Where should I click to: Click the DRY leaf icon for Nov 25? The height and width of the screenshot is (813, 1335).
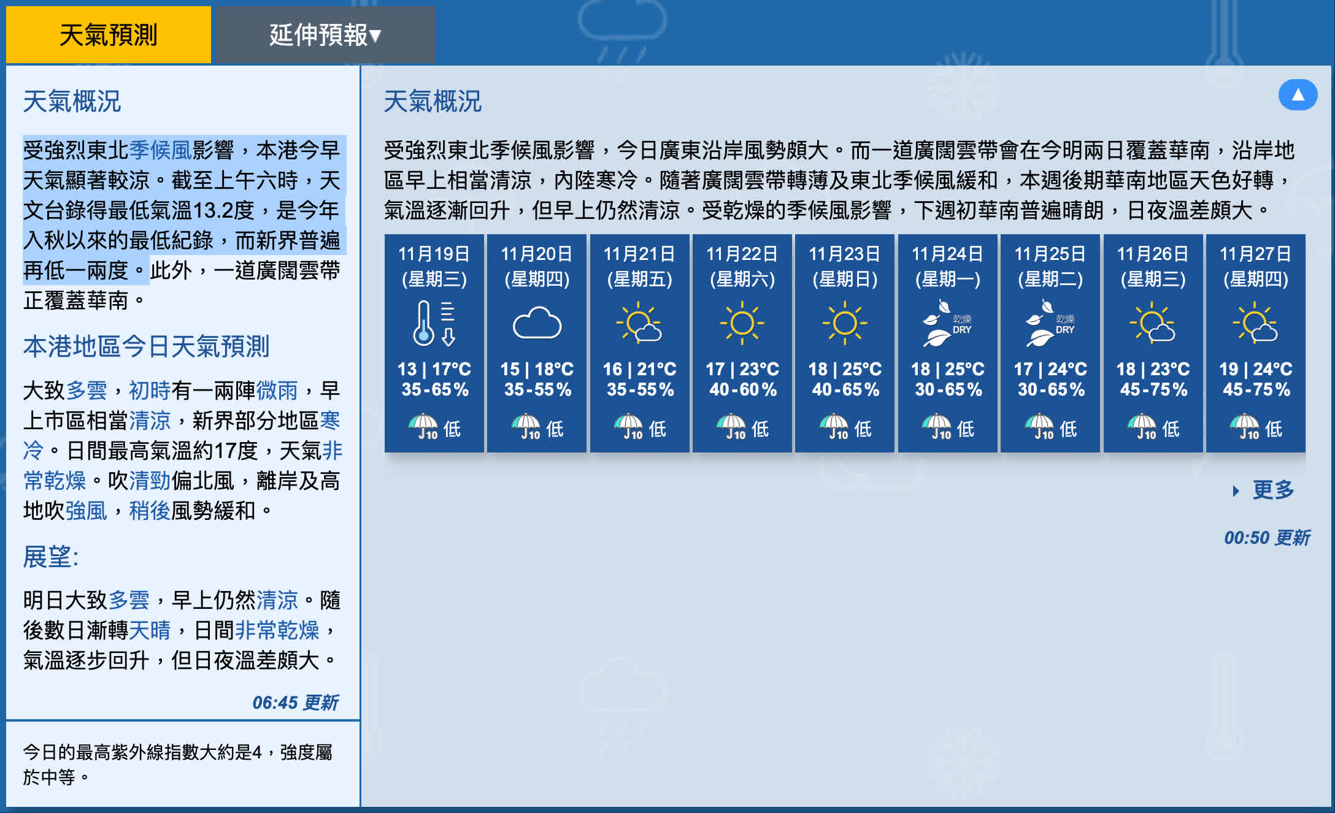tap(1050, 323)
